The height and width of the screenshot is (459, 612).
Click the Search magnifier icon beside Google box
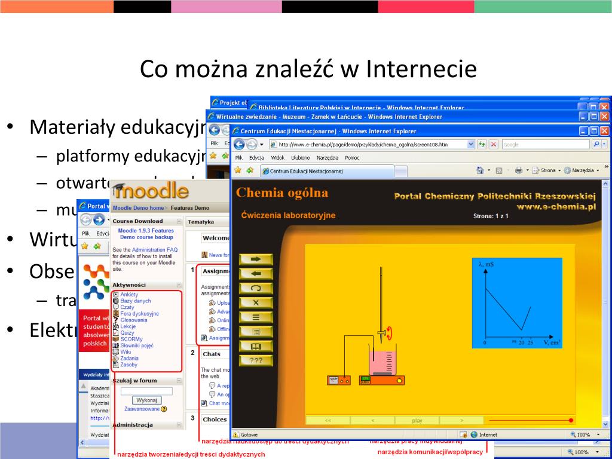pos(596,145)
